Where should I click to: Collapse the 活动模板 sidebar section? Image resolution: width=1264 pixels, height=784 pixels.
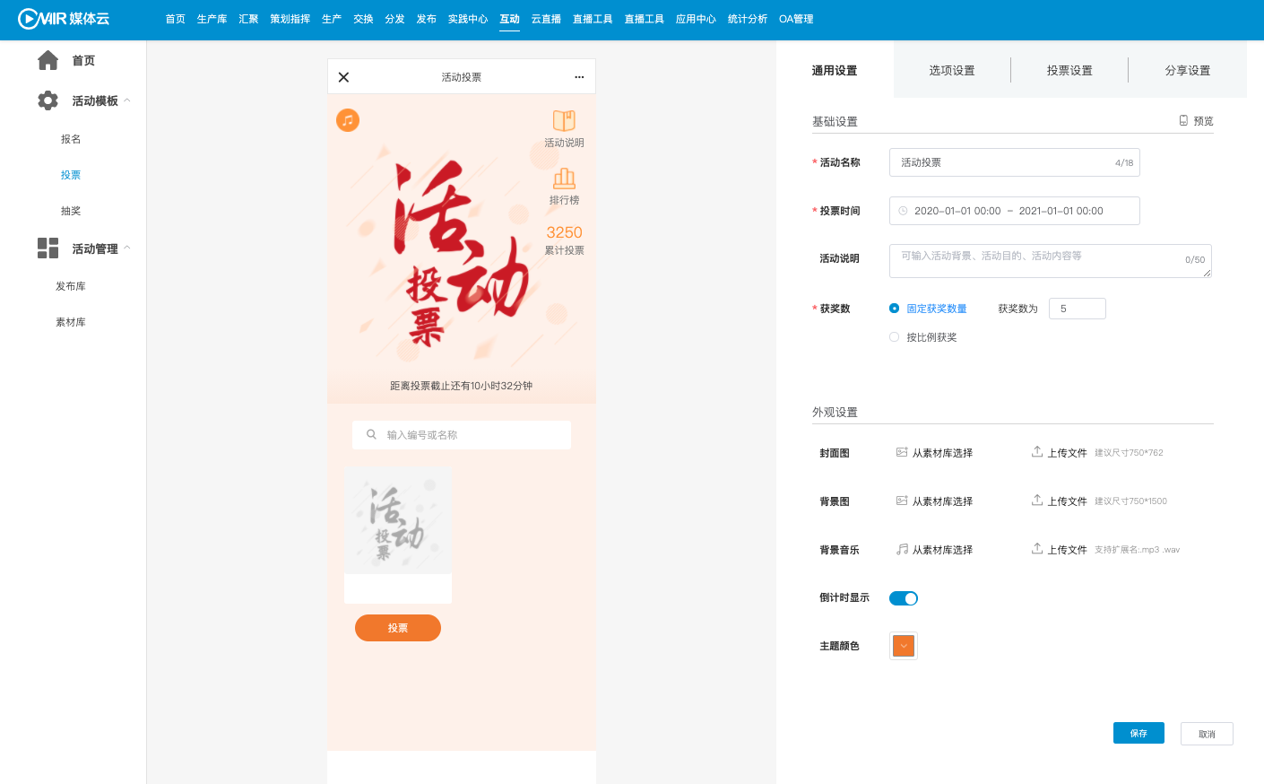(x=127, y=100)
